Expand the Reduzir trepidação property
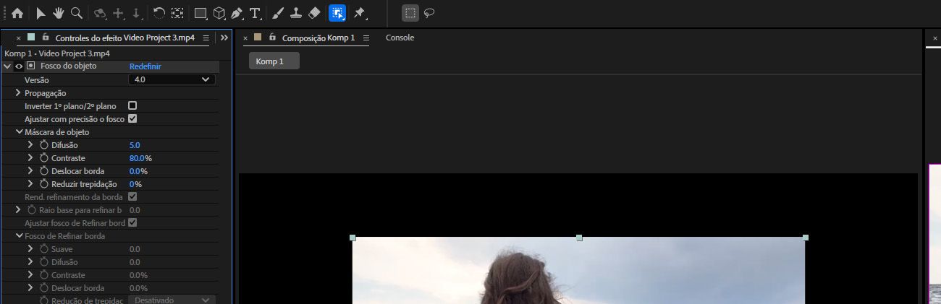 point(30,184)
